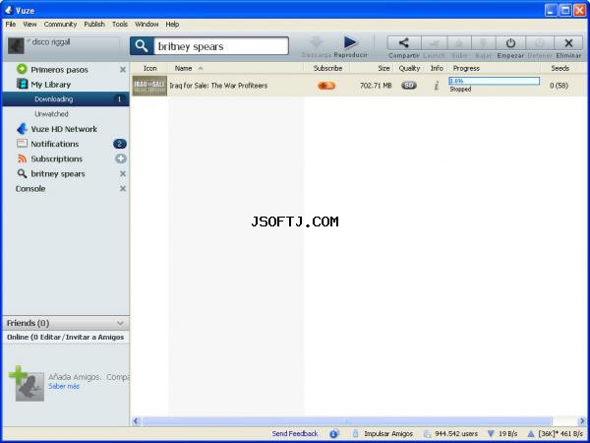Click the britney spears search field
The width and height of the screenshot is (590, 443).
pyautogui.click(x=221, y=46)
